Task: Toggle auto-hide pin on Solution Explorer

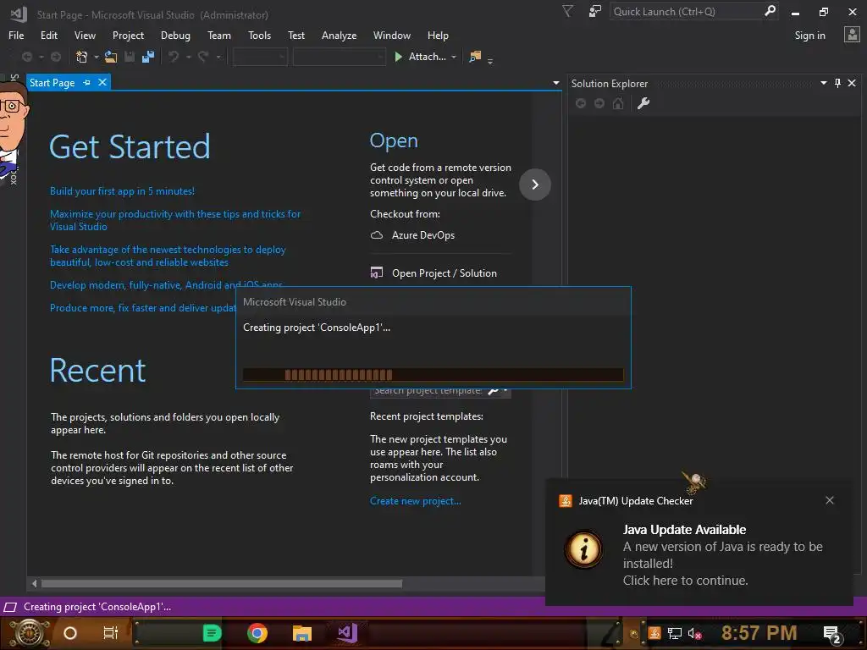Action: click(x=837, y=83)
